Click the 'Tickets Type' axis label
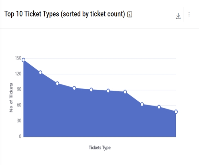The width and height of the screenshot is (199, 165). pyautogui.click(x=100, y=148)
